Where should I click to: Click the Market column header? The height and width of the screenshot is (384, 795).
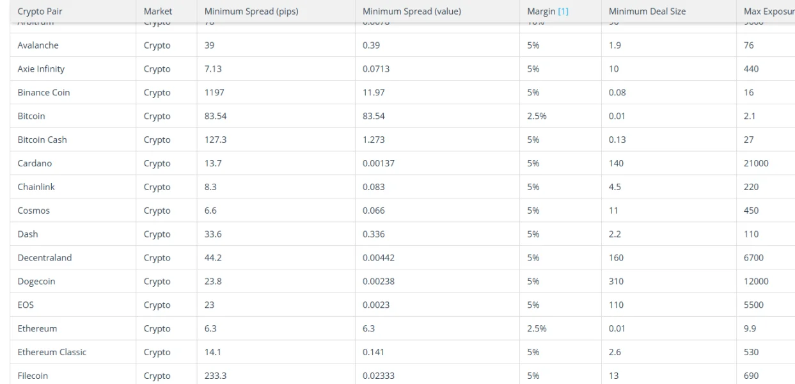(158, 12)
